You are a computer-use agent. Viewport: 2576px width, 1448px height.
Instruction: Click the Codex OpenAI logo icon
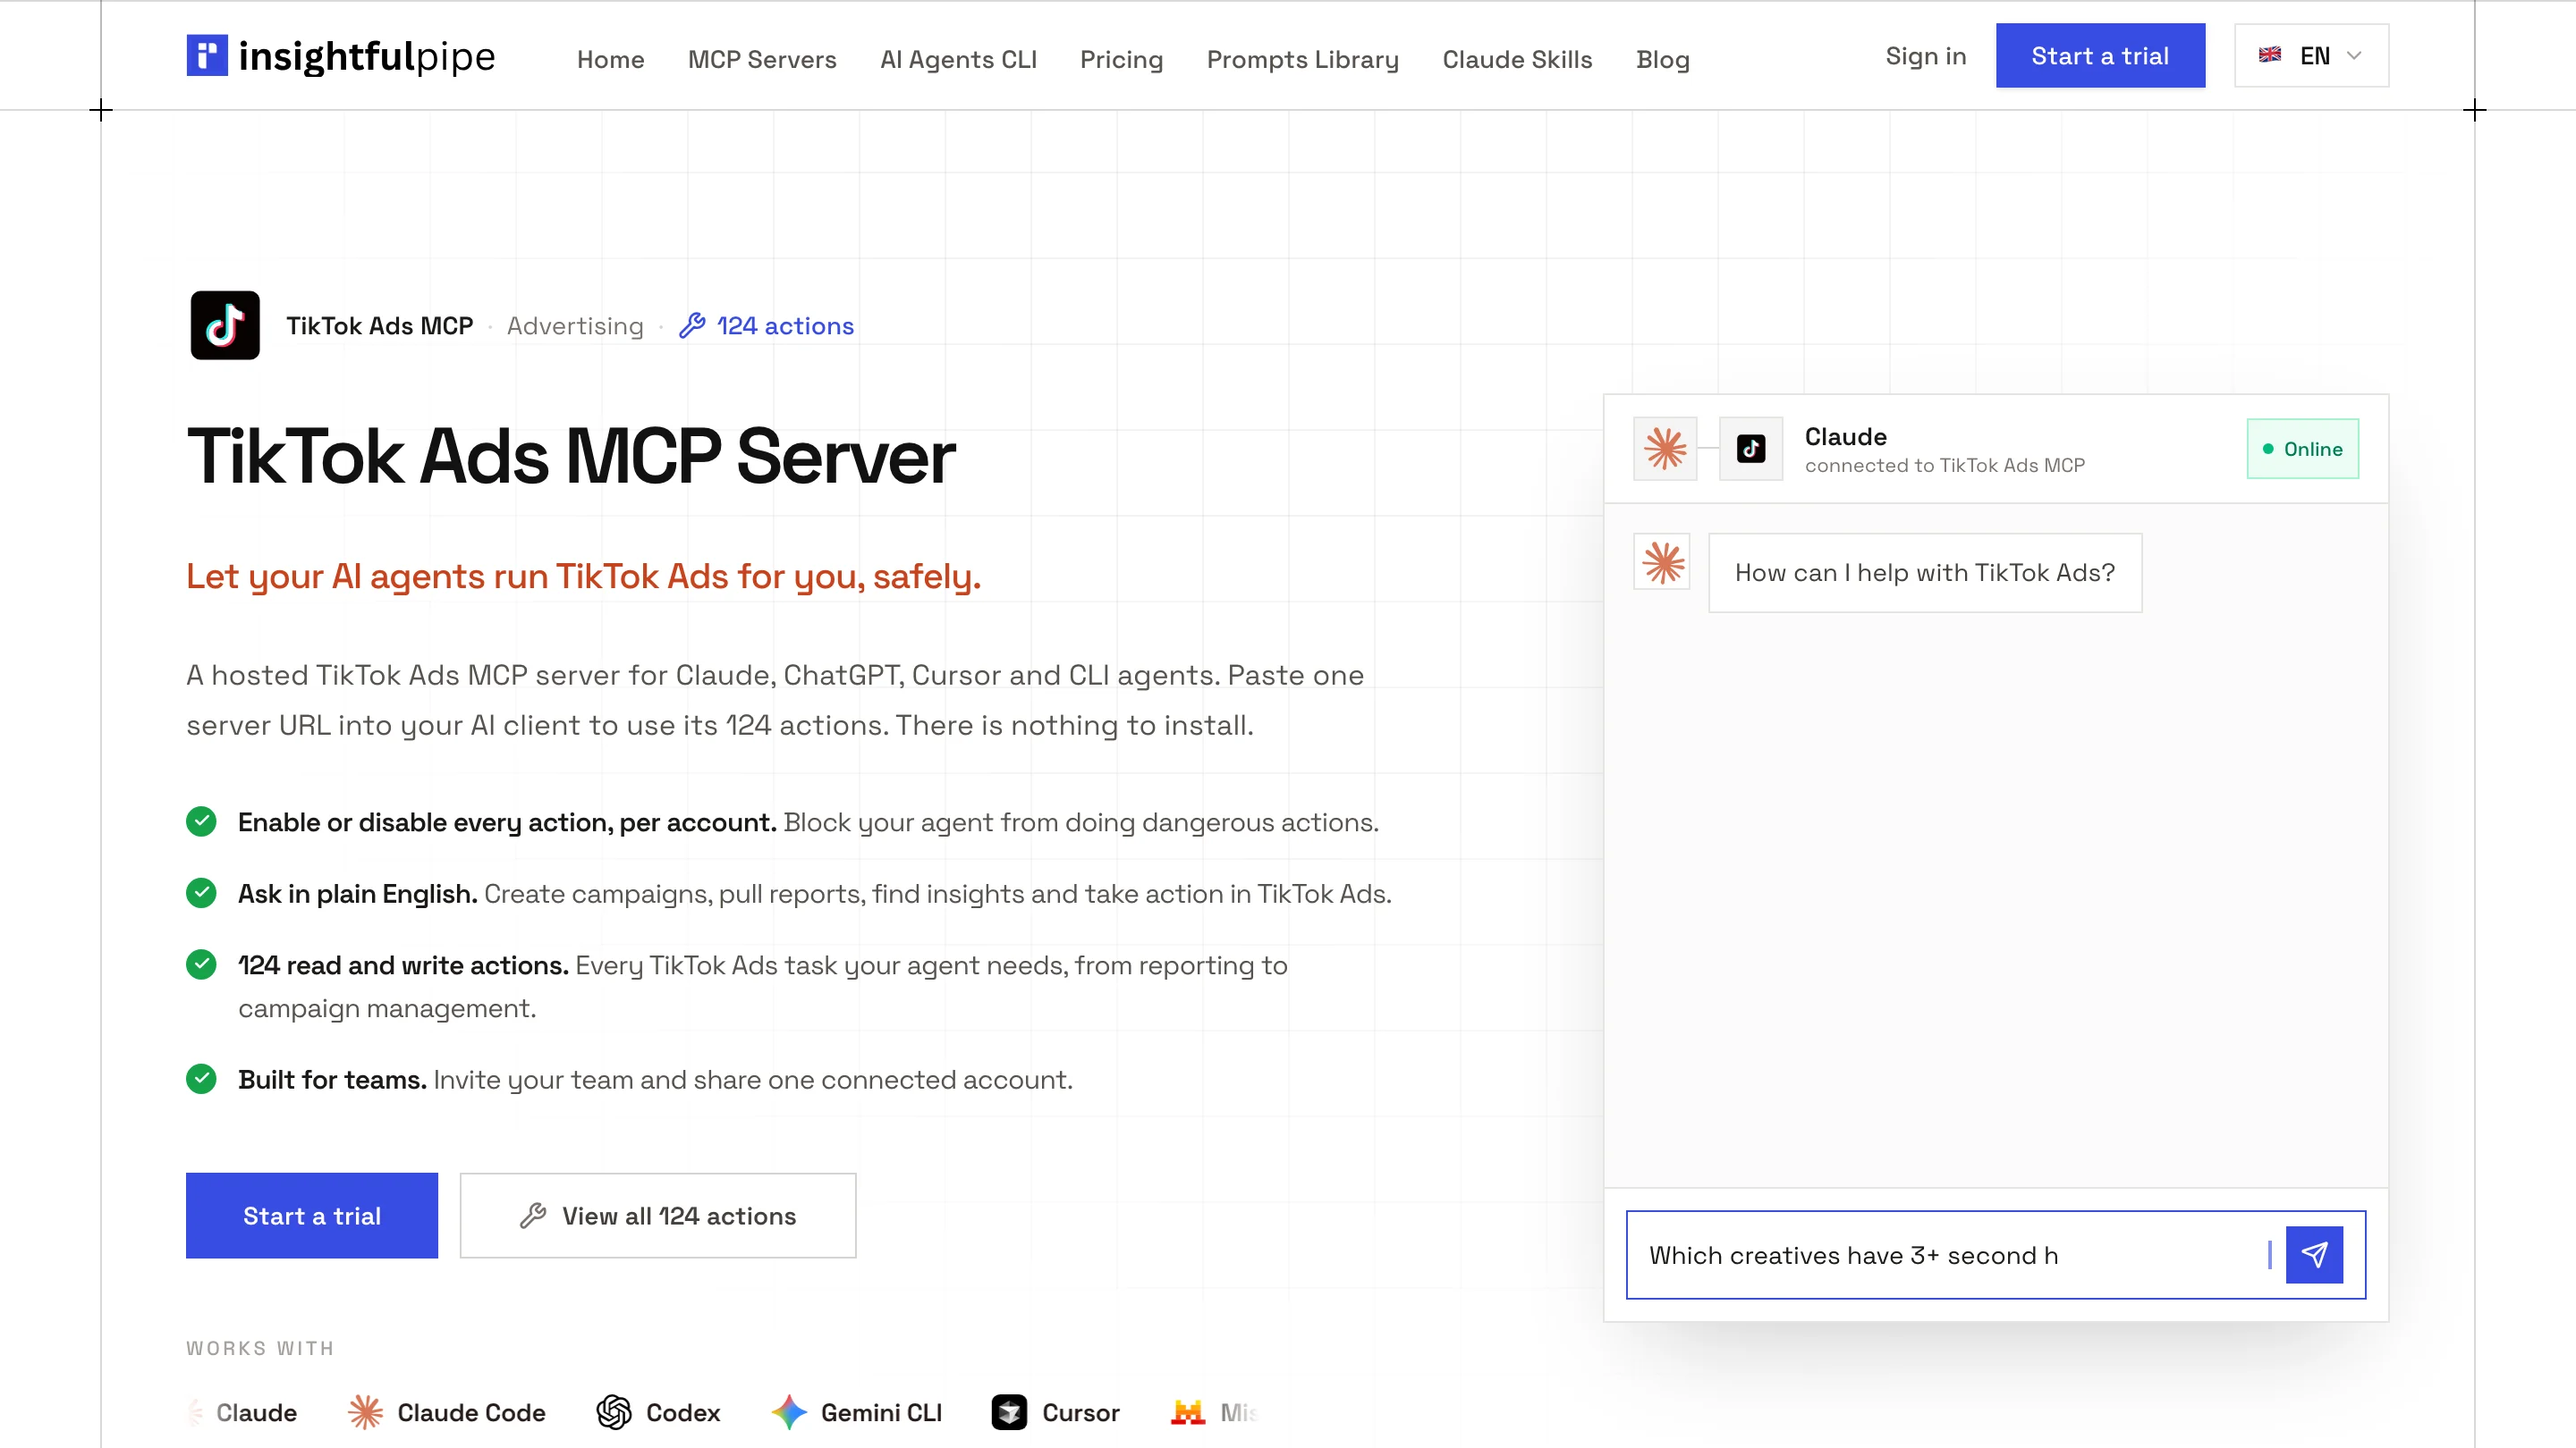(x=614, y=1412)
